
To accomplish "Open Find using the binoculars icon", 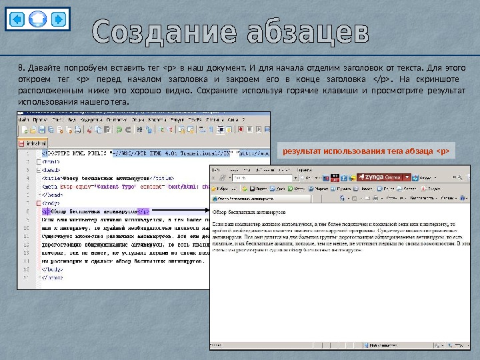I will (139, 130).
